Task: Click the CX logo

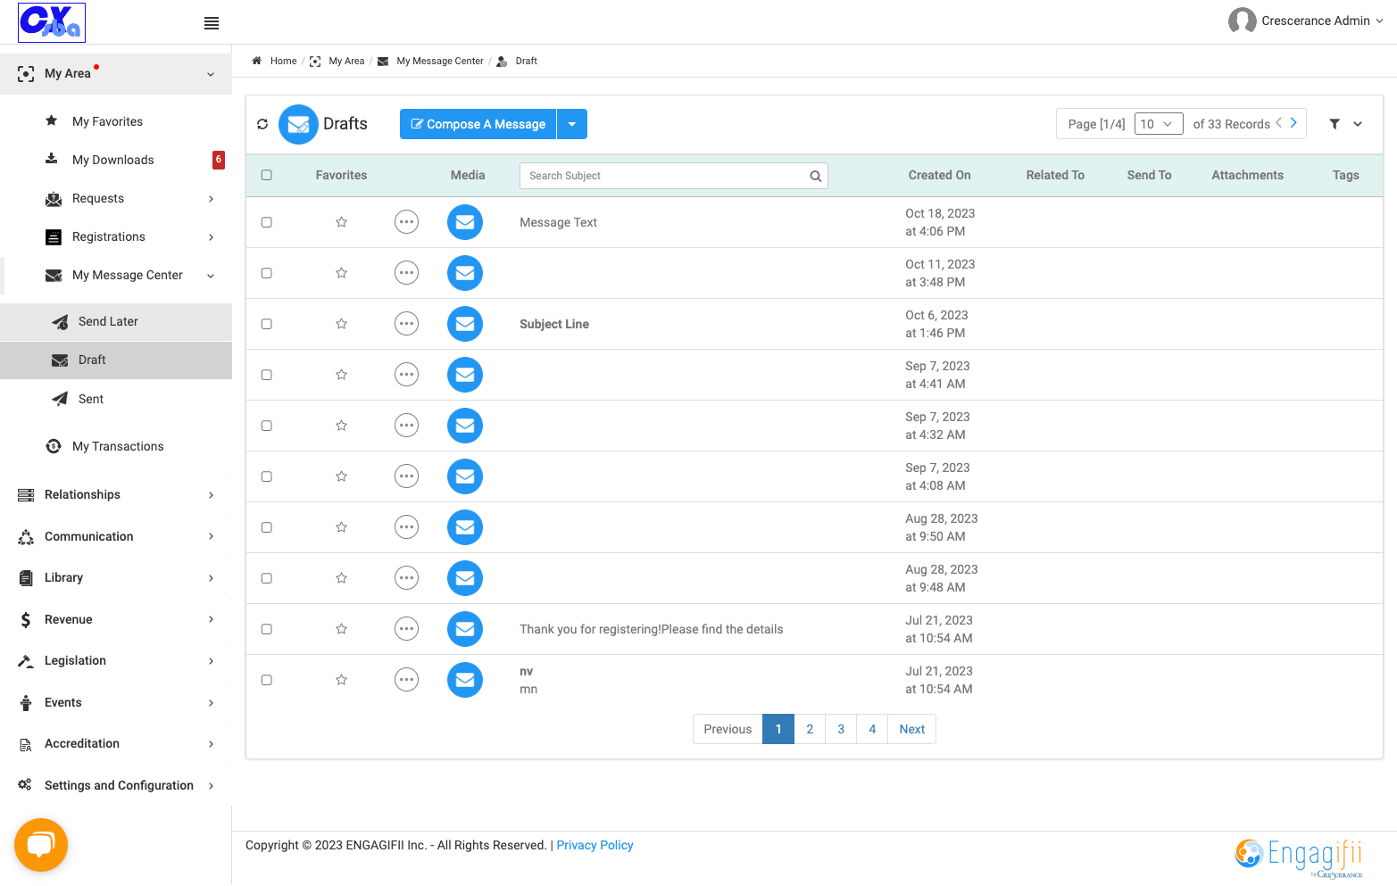Action: 52,22
